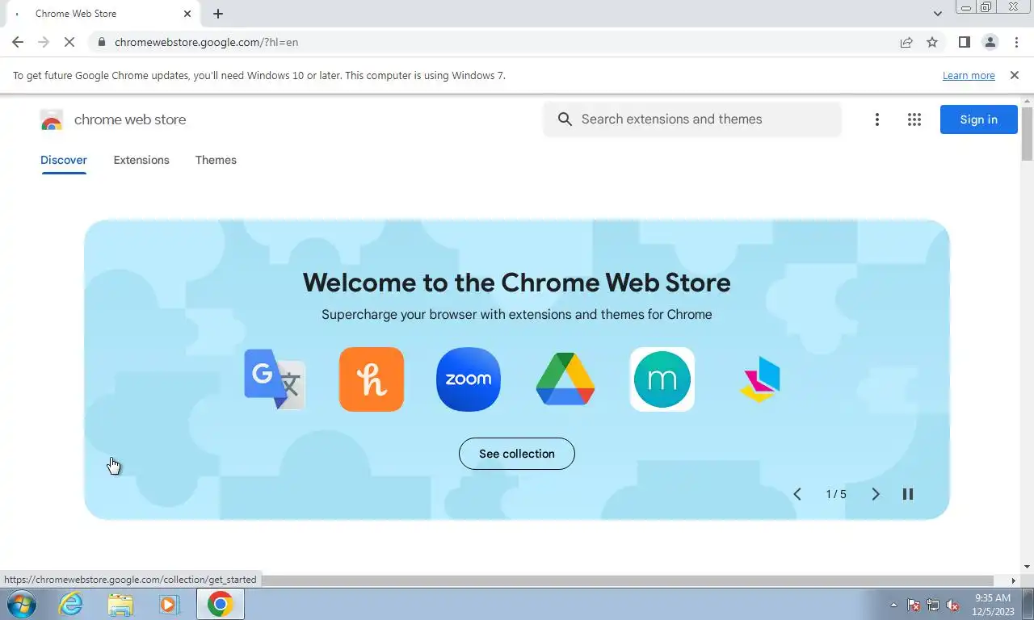Click the Sign in button
The width and height of the screenshot is (1034, 620).
point(978,119)
